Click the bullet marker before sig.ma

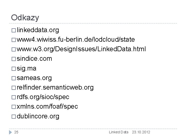coord(13,69)
